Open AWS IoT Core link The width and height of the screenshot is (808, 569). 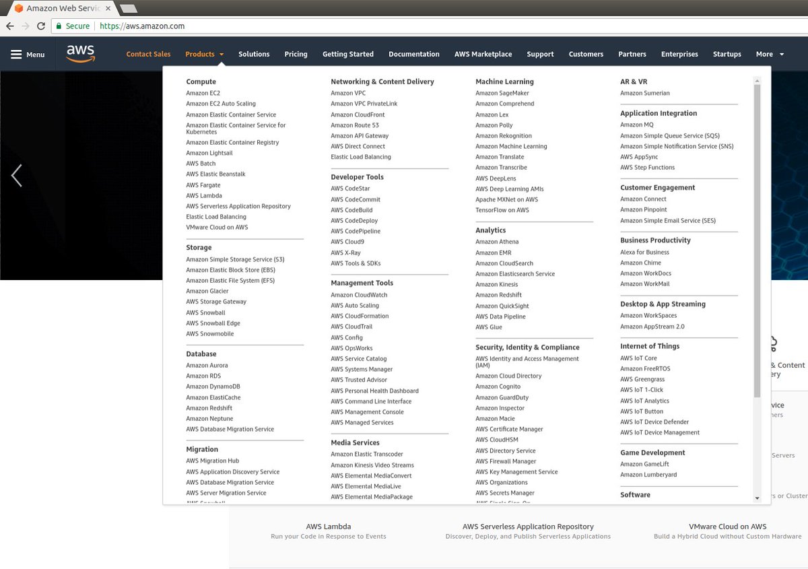pos(638,358)
